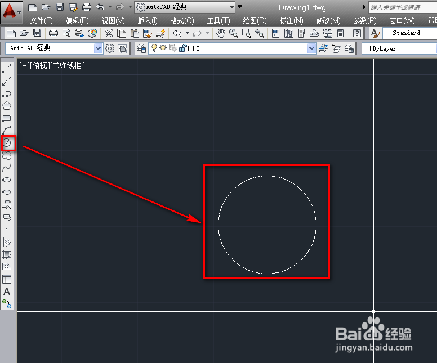
Task: Click the Paste clipboard icon
Action: (135, 33)
